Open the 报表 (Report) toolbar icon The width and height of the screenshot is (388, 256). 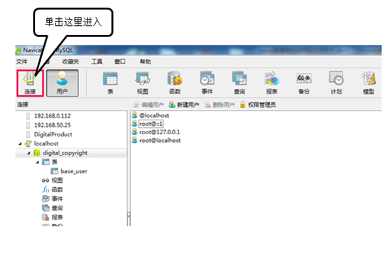click(272, 83)
